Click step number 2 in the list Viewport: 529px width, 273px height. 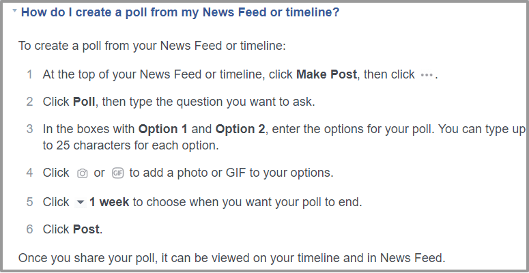click(29, 102)
